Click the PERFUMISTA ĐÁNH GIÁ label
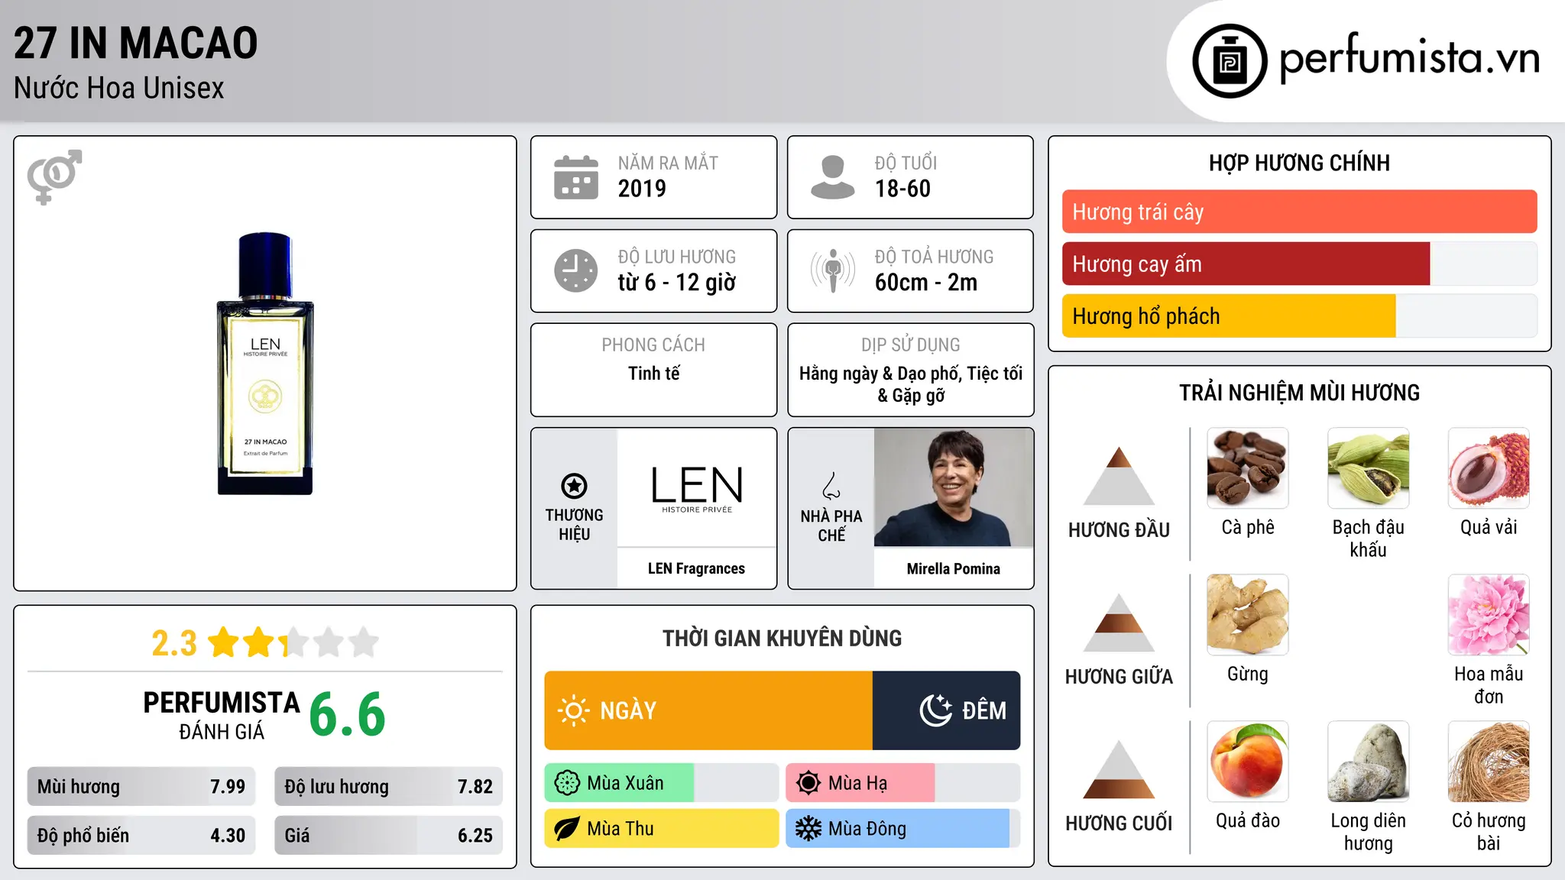 click(x=222, y=715)
